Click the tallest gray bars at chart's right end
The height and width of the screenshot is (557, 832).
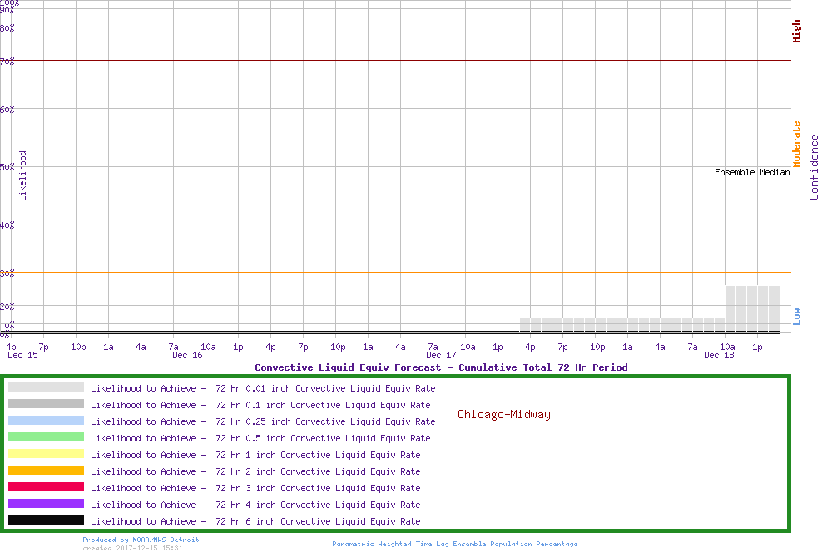tap(752, 308)
